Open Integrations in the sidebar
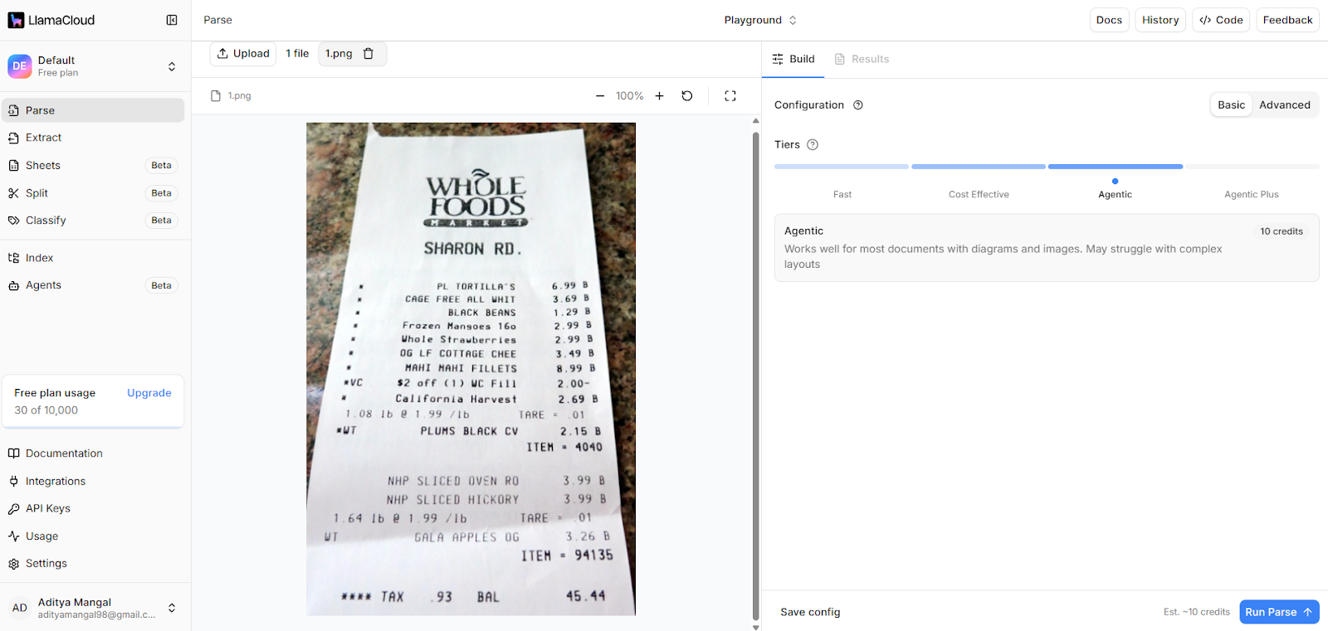Viewport: 1328px width, 631px height. [93, 481]
